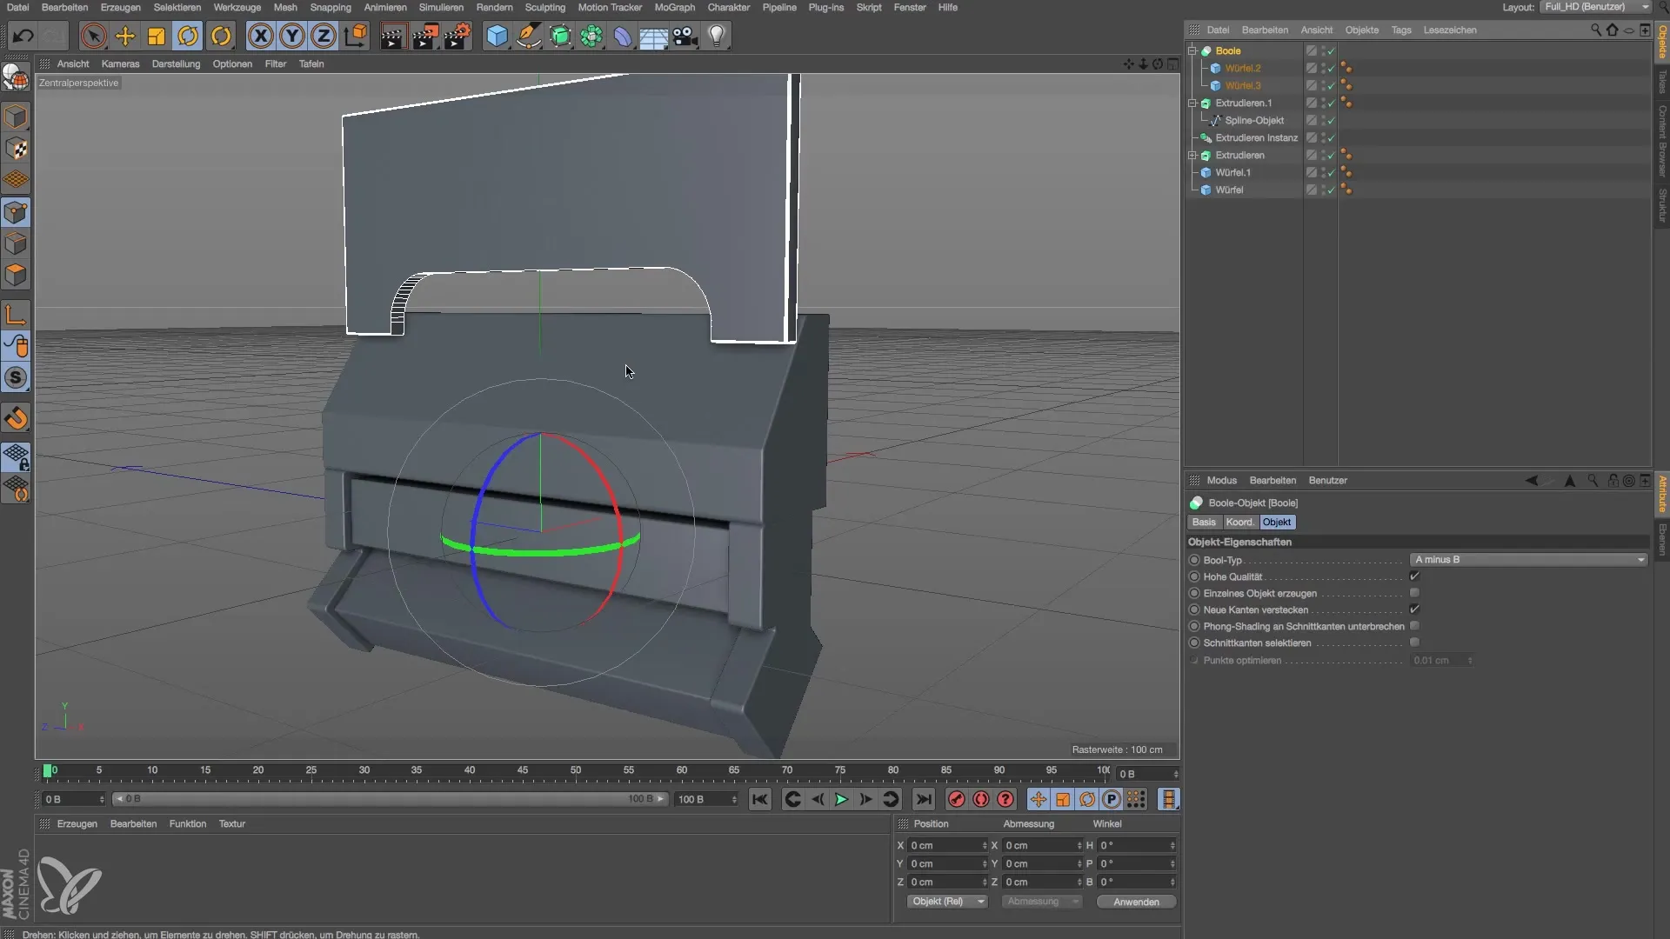1670x939 pixels.
Task: Select the Scale tool
Action: (157, 36)
